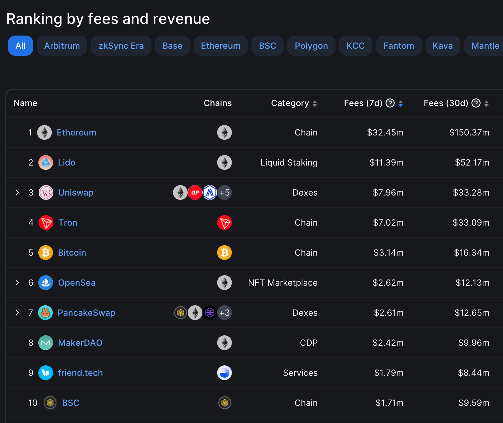Click the Fees (7d) help question mark icon
Image resolution: width=503 pixels, height=423 pixels.
[390, 103]
